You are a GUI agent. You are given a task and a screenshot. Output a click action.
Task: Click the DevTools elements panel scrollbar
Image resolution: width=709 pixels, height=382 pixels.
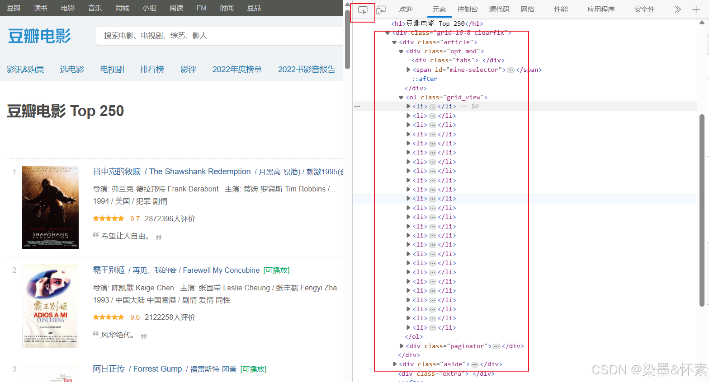[702, 210]
